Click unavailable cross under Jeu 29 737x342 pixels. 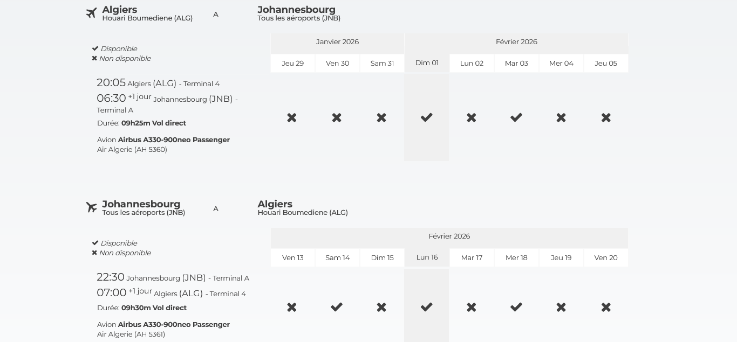292,117
